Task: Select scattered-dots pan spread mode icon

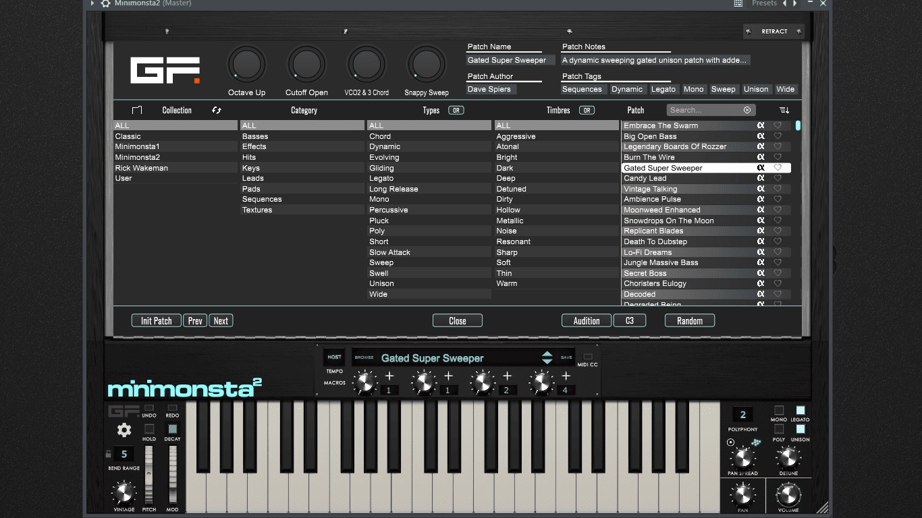Action: [x=756, y=442]
